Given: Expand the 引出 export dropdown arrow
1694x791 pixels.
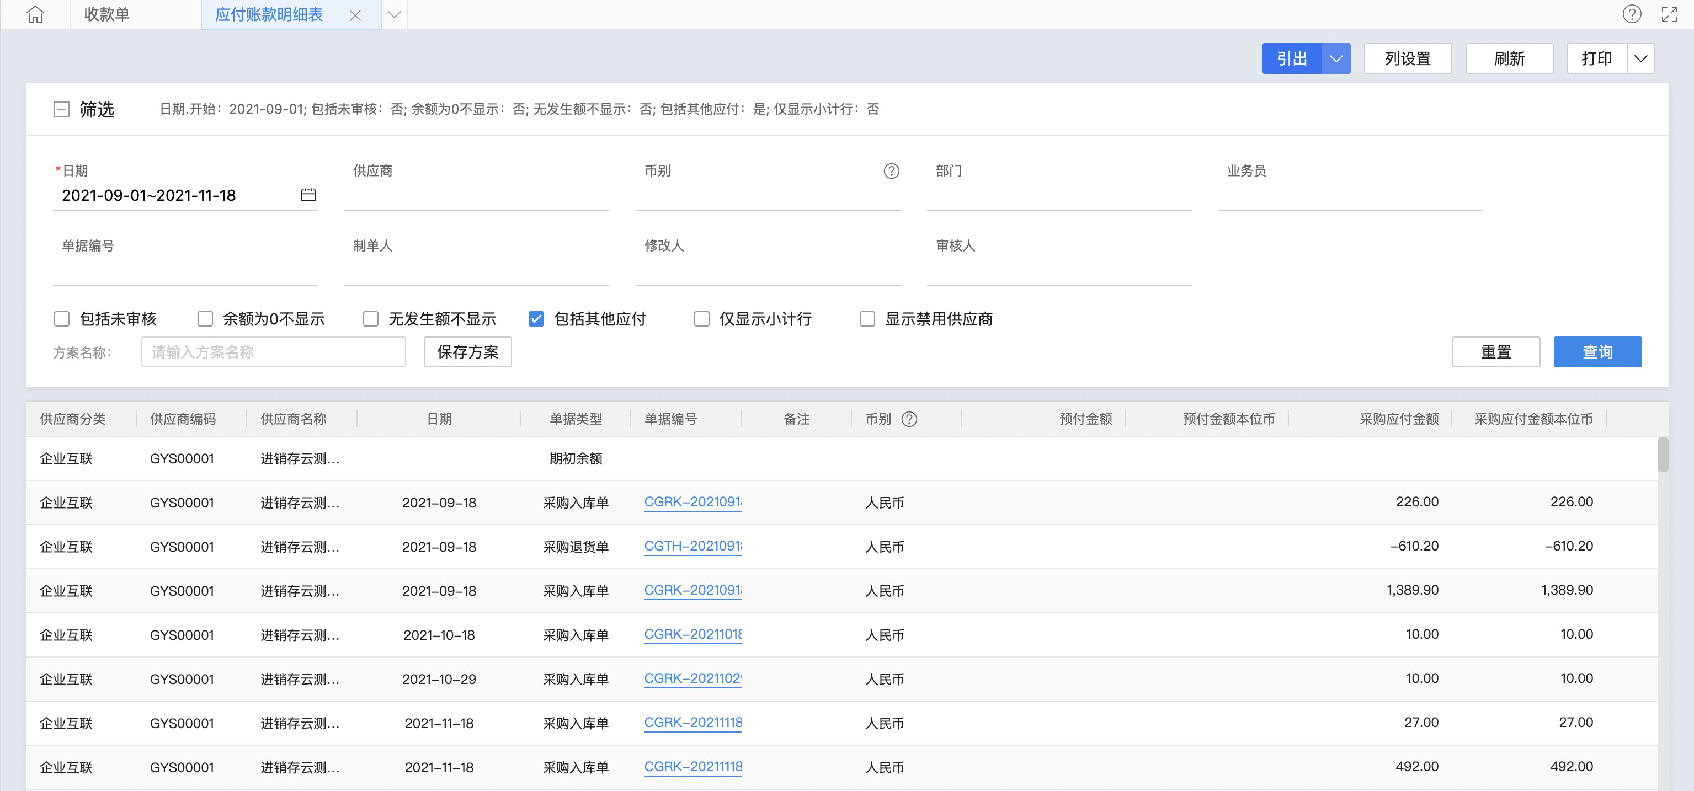Looking at the screenshot, I should tap(1335, 58).
